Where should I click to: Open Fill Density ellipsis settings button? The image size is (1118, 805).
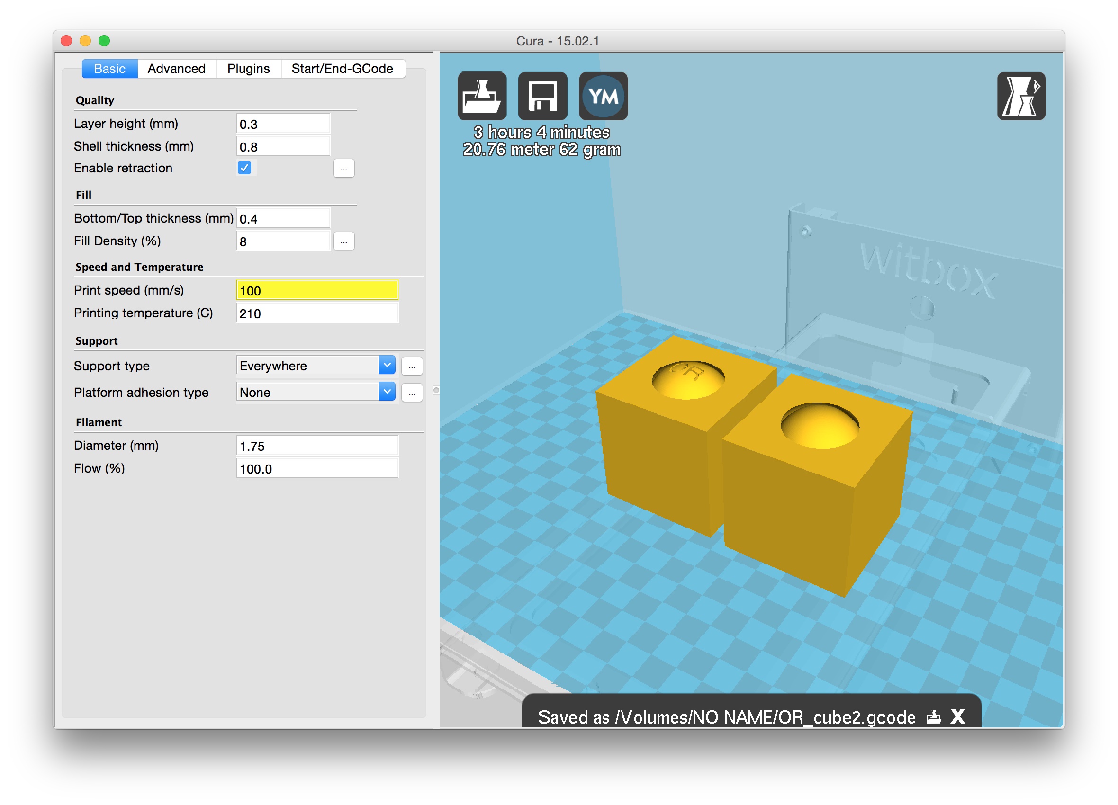click(343, 241)
